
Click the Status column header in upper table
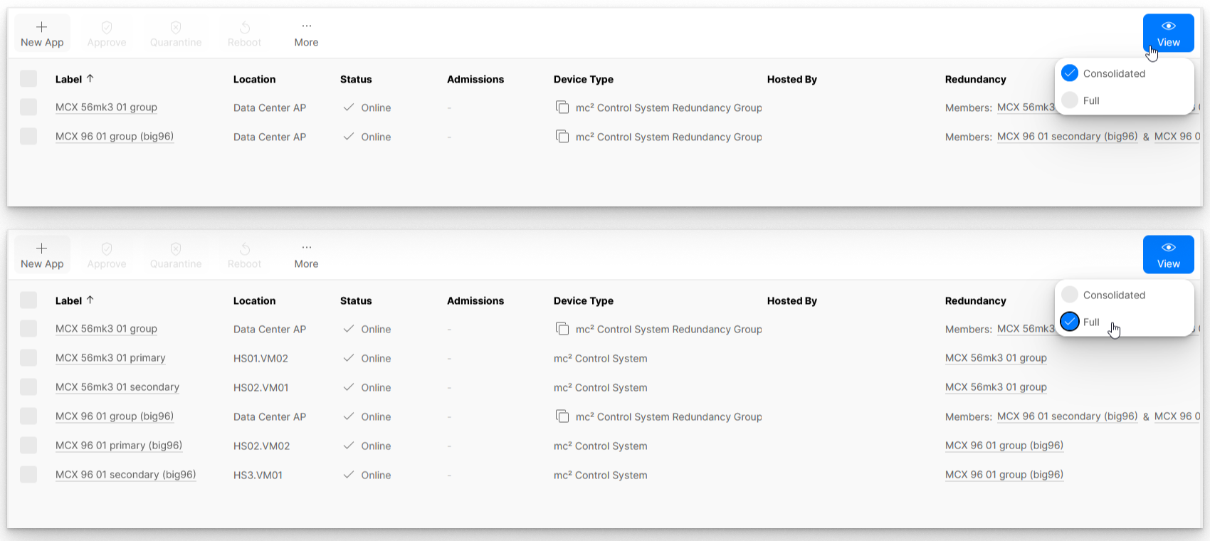(356, 79)
